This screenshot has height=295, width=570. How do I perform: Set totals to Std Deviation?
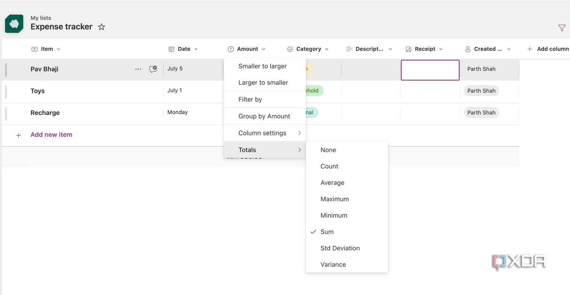(x=347, y=248)
